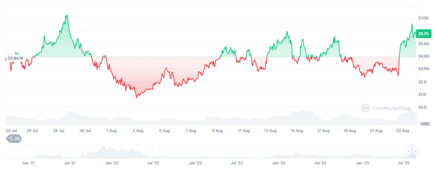The image size is (435, 169).
Task: Jump to Jan '24 in the navigator timeline
Action: click(x=278, y=164)
